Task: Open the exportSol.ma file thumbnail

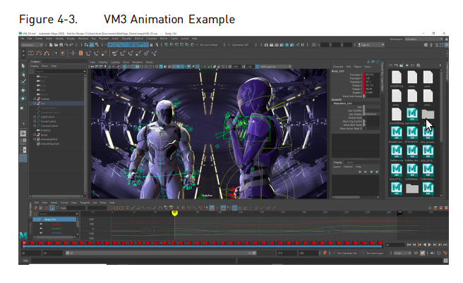Action: coord(412,115)
